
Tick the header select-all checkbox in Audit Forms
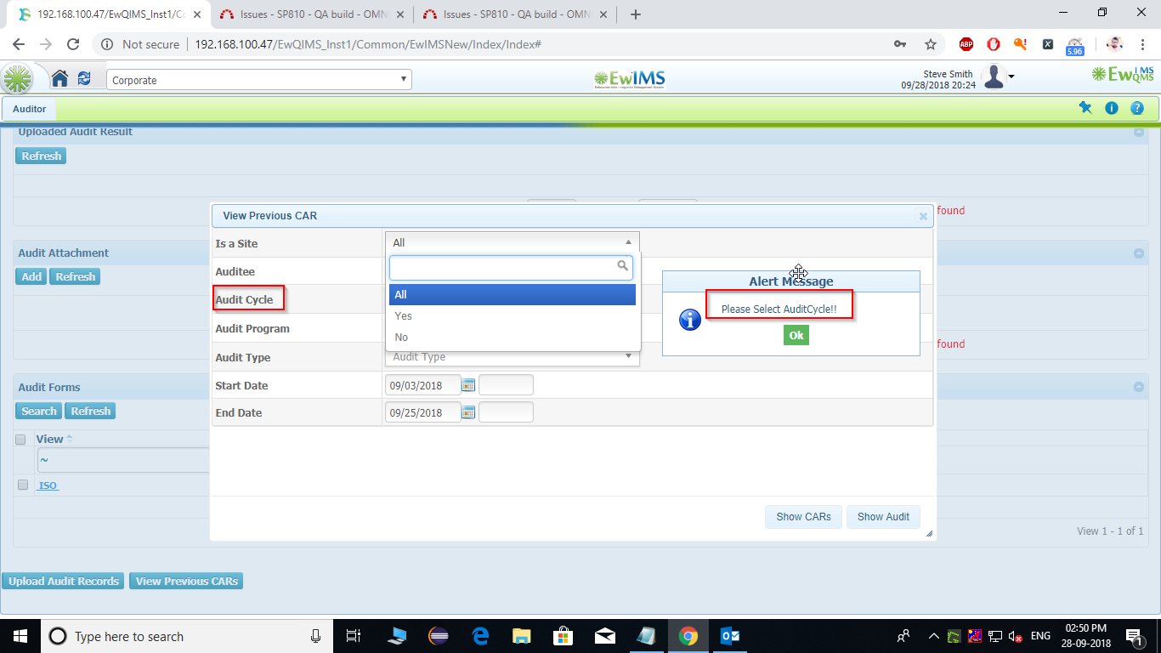(20, 440)
